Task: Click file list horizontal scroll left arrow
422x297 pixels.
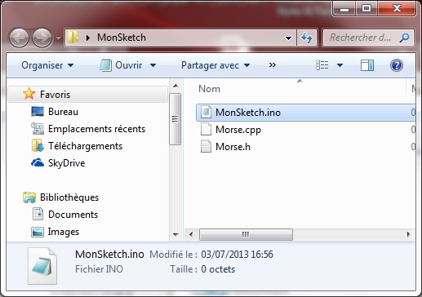Action: point(191,234)
